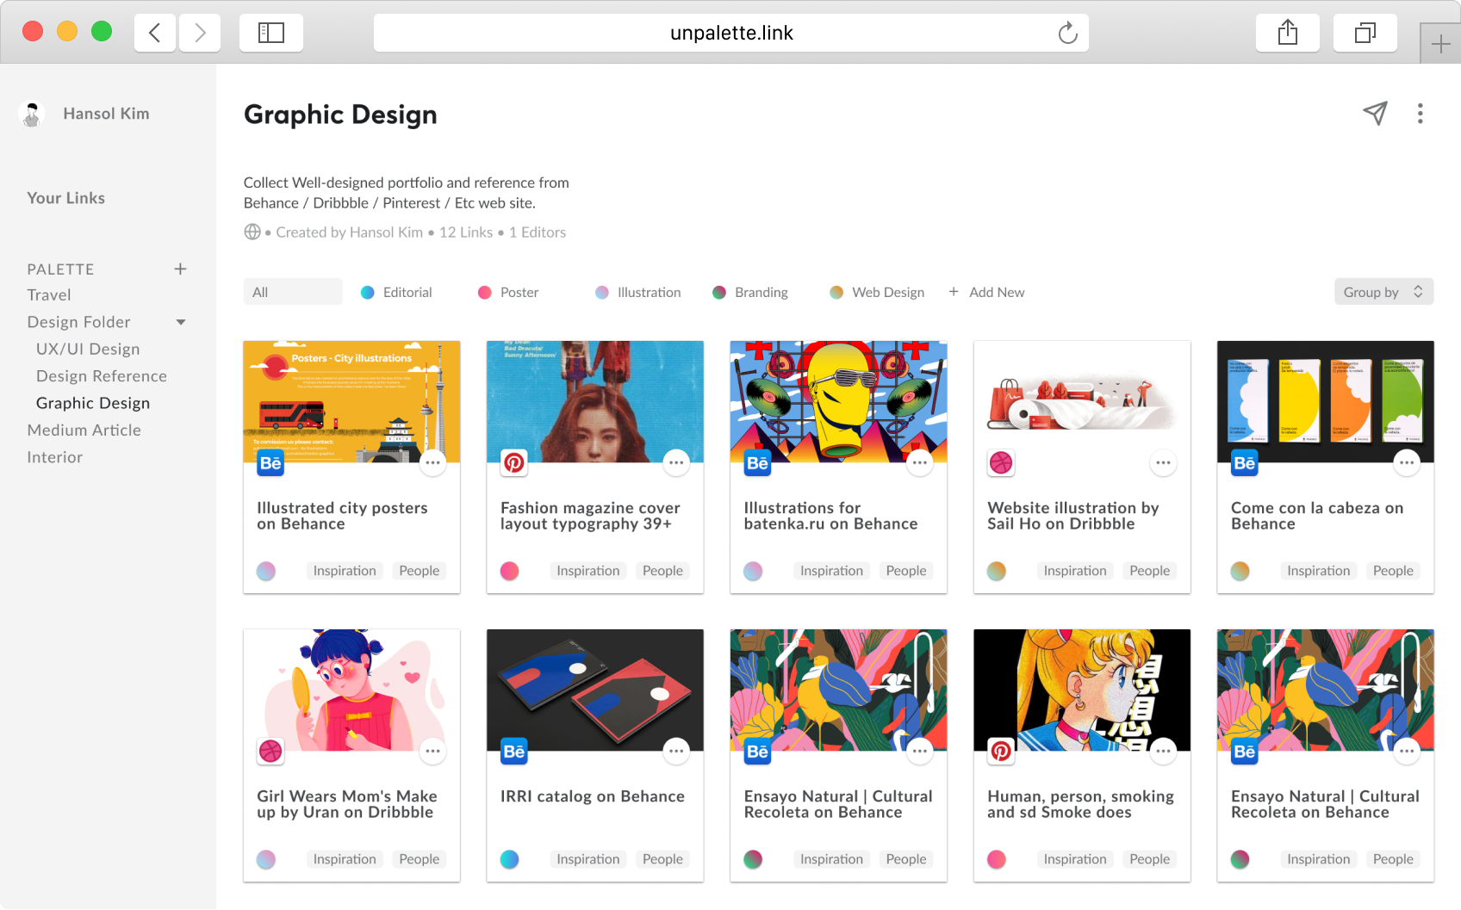
Task: Open options on Fashion magazine cover card
Action: click(x=676, y=463)
